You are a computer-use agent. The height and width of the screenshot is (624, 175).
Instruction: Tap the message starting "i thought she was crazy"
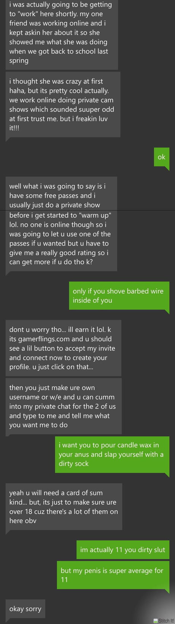pos(63,105)
